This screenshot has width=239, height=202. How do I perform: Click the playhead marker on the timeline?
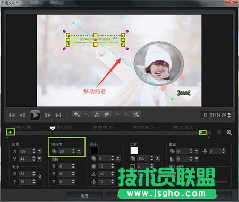pos(52,128)
